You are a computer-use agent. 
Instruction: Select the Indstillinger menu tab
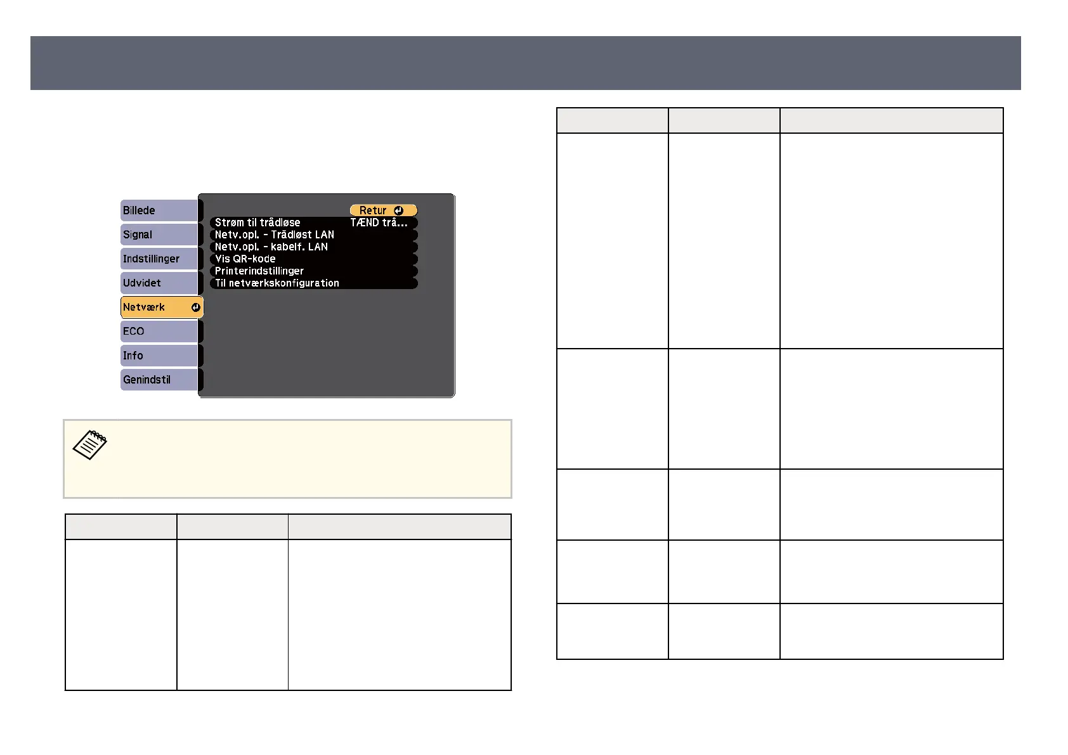[x=159, y=259]
